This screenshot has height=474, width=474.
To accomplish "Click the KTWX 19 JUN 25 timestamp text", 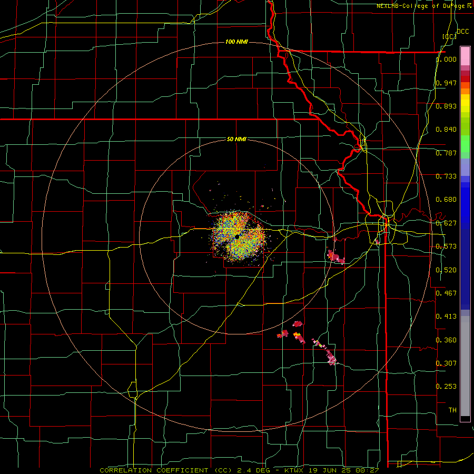I will pyautogui.click(x=332, y=470).
